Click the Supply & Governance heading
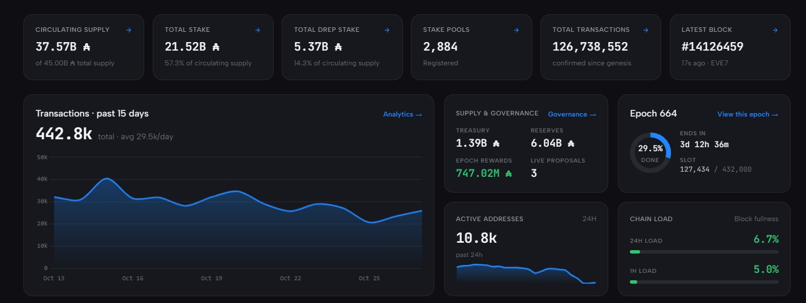The height and width of the screenshot is (303, 806). tap(497, 114)
